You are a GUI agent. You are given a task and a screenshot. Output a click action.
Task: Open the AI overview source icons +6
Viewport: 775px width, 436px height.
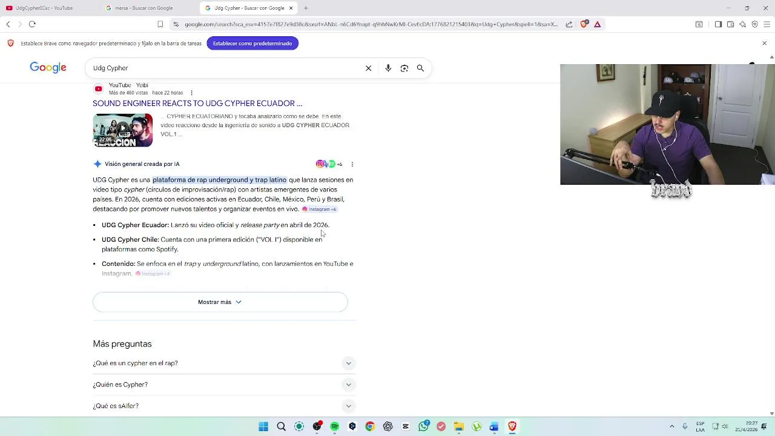[329, 164]
